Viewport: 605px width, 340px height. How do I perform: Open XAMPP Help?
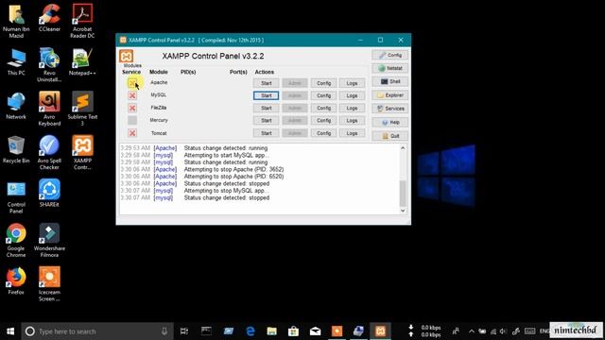pyautogui.click(x=390, y=122)
